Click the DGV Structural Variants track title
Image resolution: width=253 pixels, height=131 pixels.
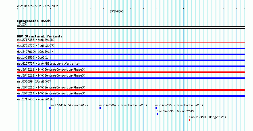40,36
